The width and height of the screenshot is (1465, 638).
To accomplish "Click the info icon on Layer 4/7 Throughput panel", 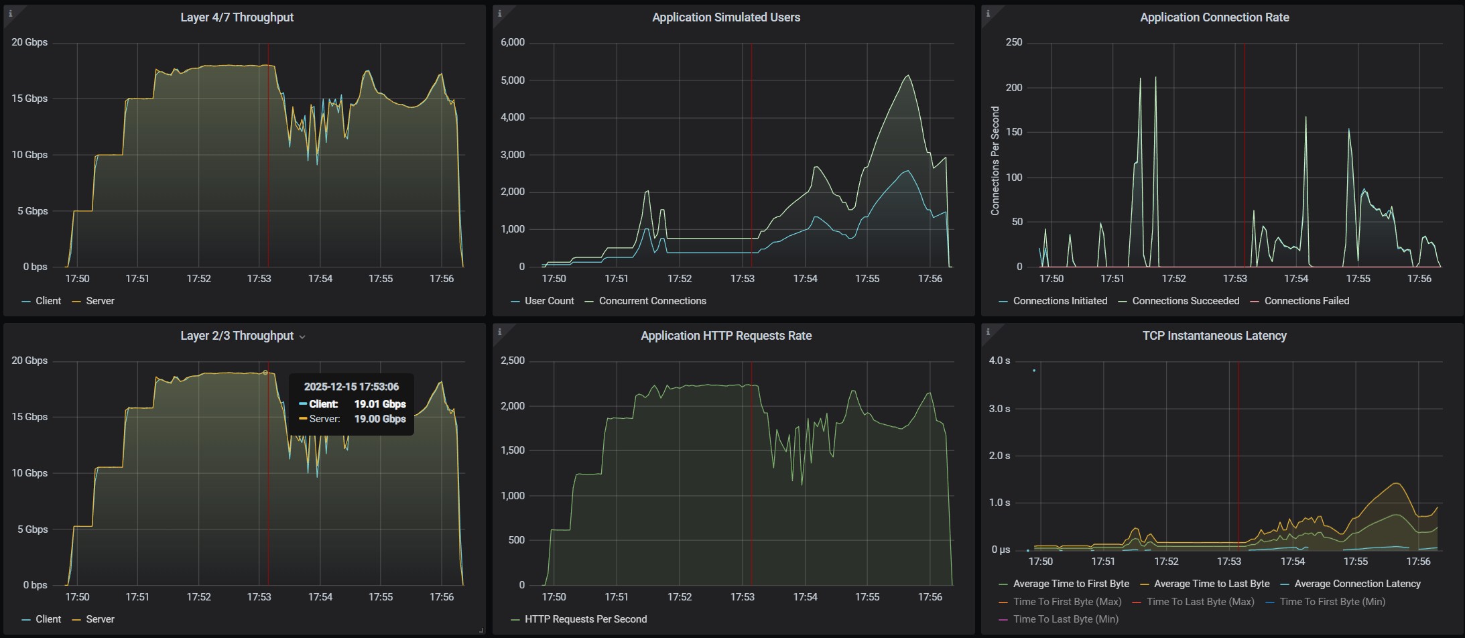I will pos(10,13).
